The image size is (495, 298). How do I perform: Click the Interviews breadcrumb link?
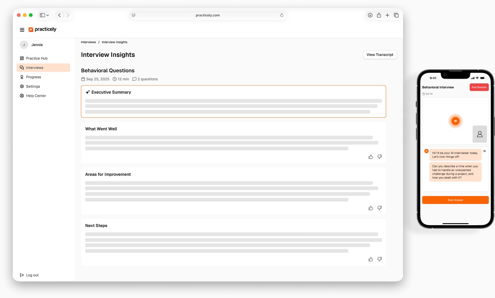click(x=88, y=42)
